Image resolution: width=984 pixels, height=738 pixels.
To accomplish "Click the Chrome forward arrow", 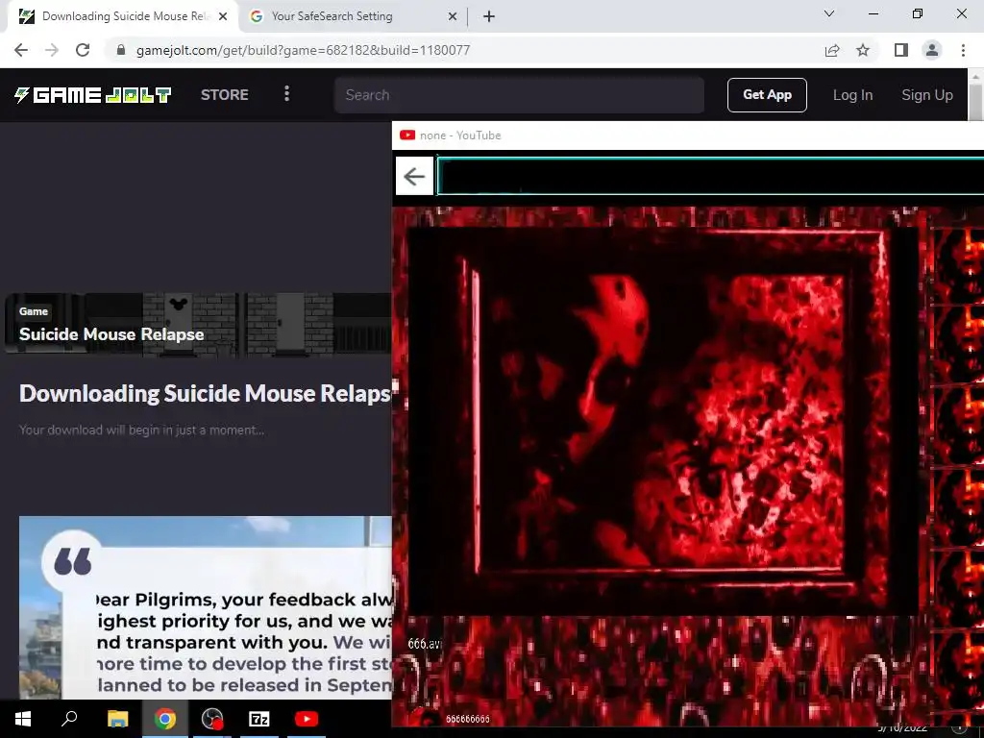I will (52, 50).
